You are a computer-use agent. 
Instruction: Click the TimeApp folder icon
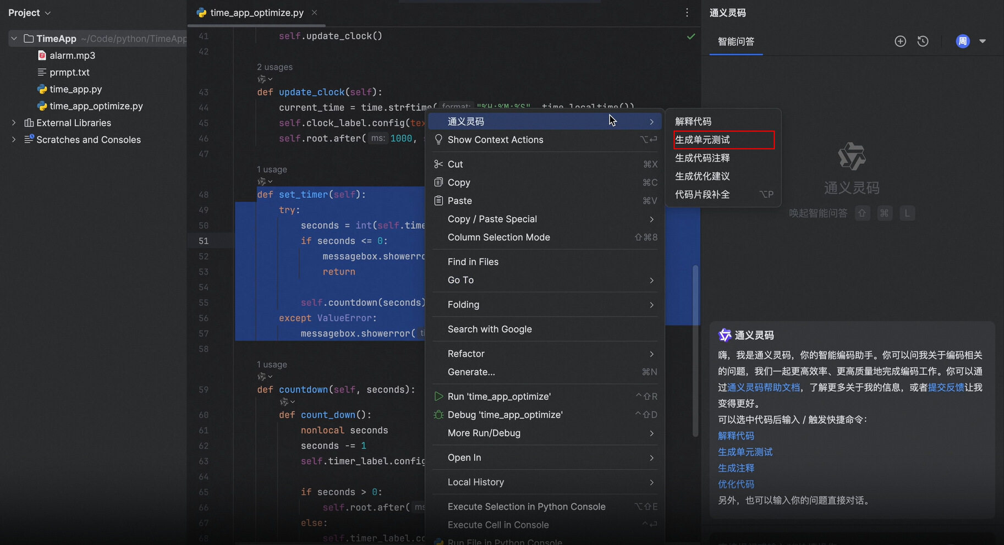29,38
